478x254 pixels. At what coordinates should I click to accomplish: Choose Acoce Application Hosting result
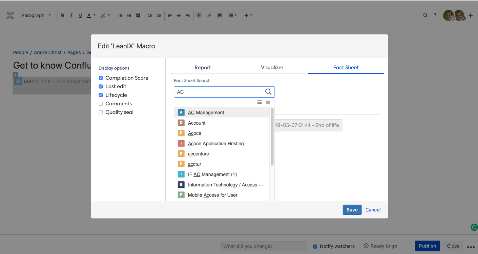pyautogui.click(x=222, y=144)
